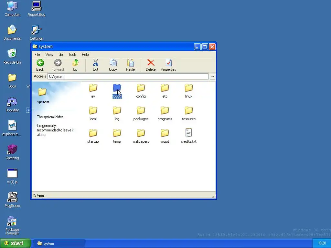Select the highlighted boot folder
This screenshot has height=248, width=331.
click(117, 91)
